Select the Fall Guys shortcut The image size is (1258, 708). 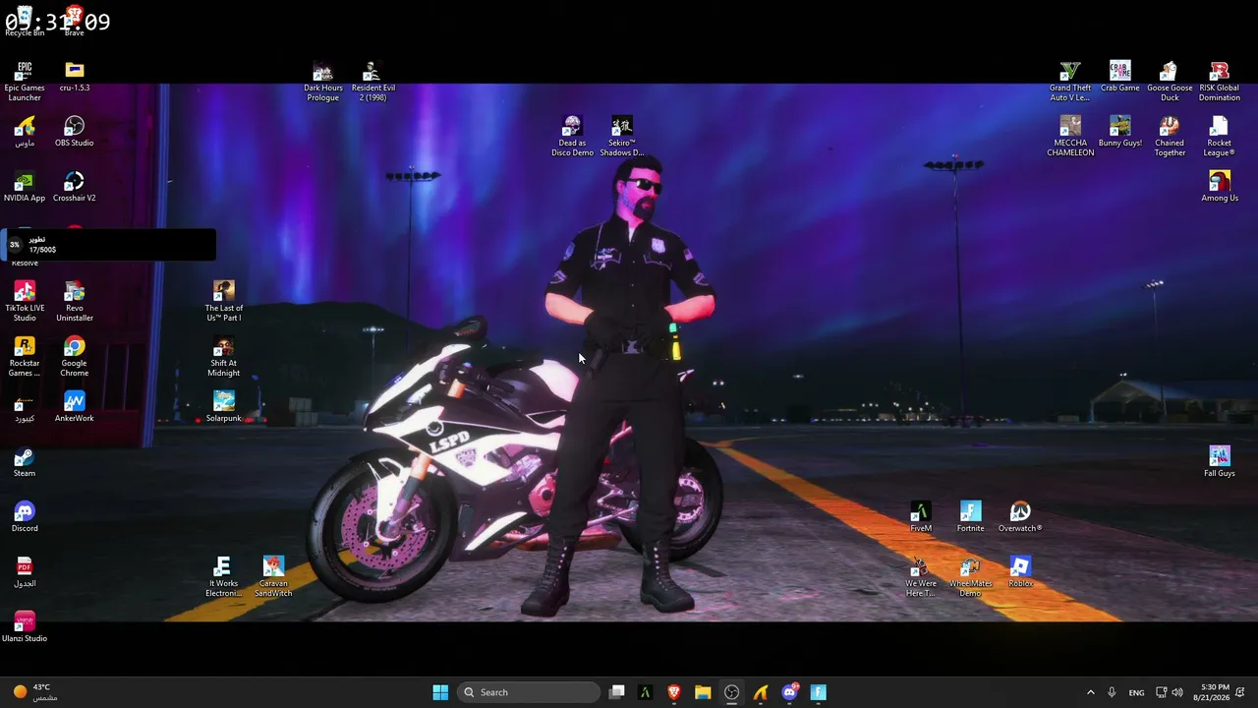1220,461
